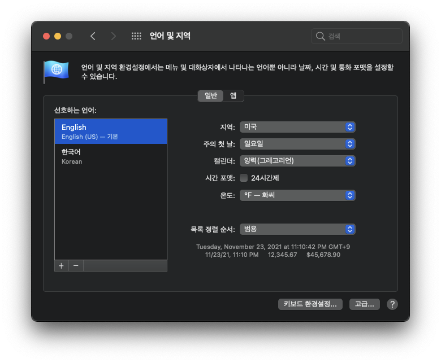Show all preferences grid icon
Viewport: 441px width, 363px height.
[136, 36]
